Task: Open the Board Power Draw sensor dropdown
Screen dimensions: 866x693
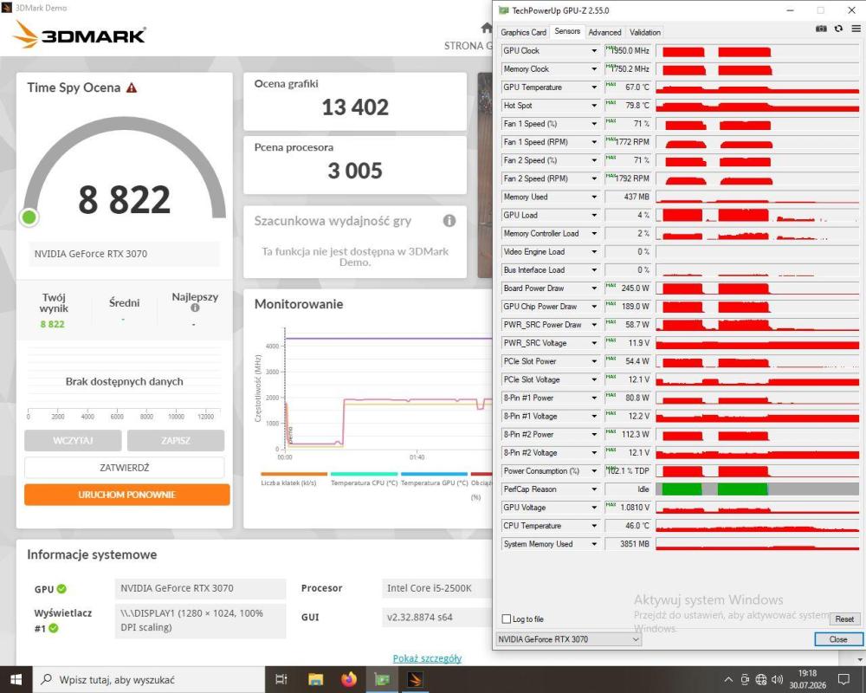Action: pos(594,288)
